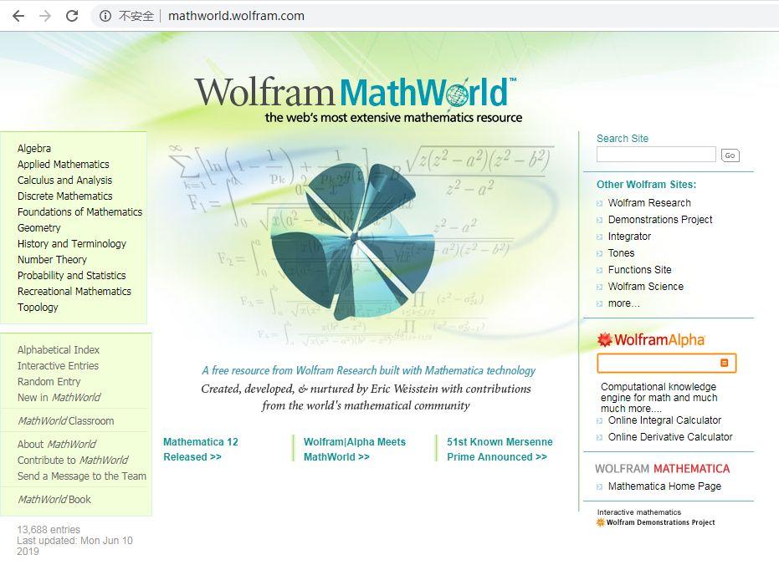The height and width of the screenshot is (565, 779).
Task: Click the Demonstrations Project sun icon
Action: (600, 522)
